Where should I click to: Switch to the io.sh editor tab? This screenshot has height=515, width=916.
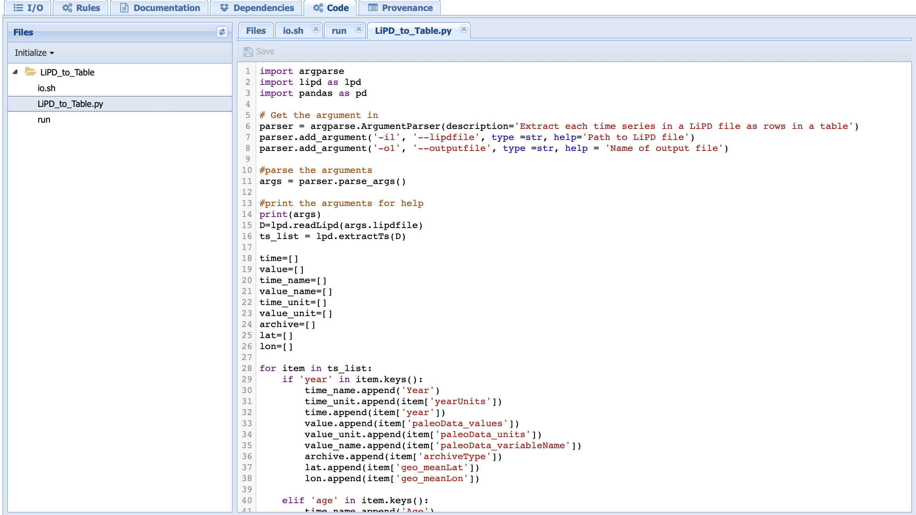pos(293,31)
